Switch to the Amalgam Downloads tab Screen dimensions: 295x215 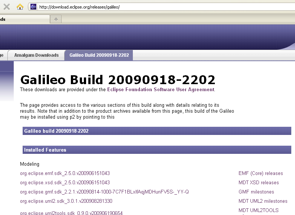pos(36,55)
